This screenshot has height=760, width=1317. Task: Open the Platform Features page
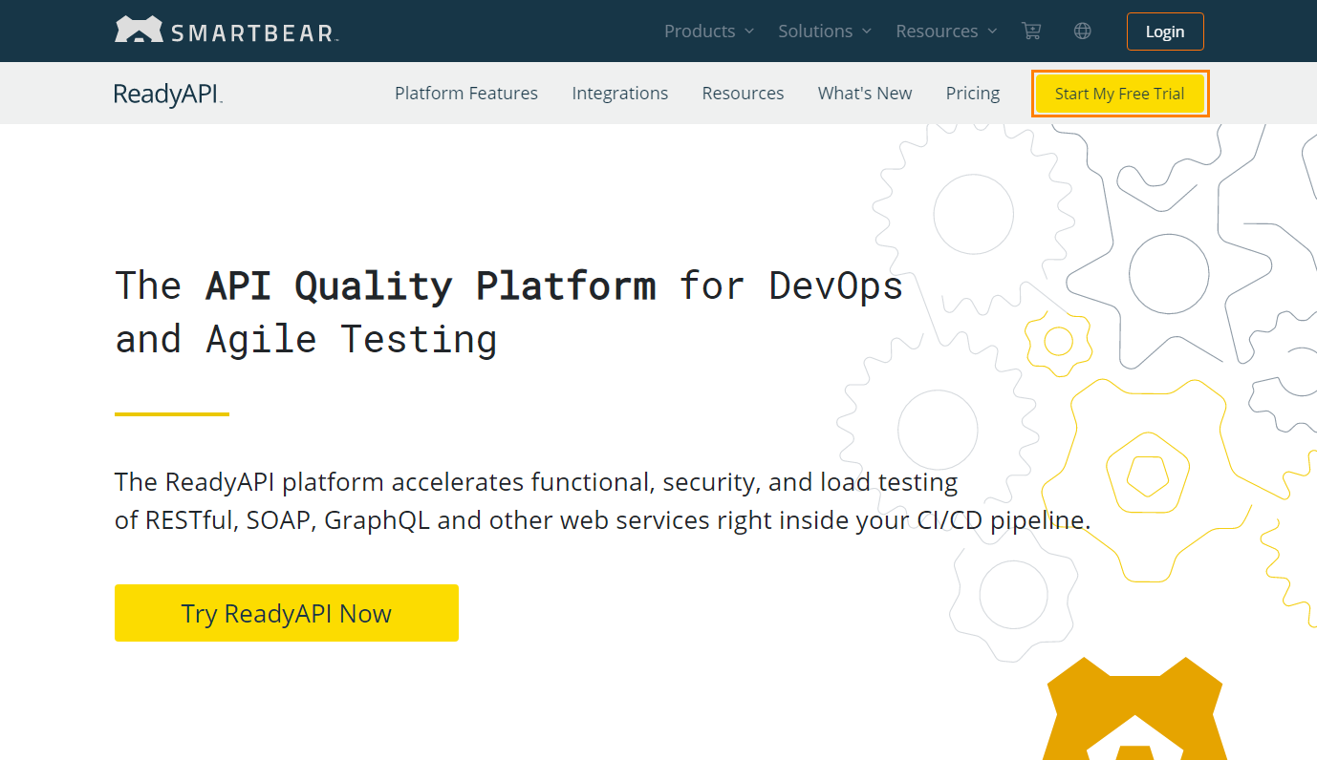click(465, 93)
